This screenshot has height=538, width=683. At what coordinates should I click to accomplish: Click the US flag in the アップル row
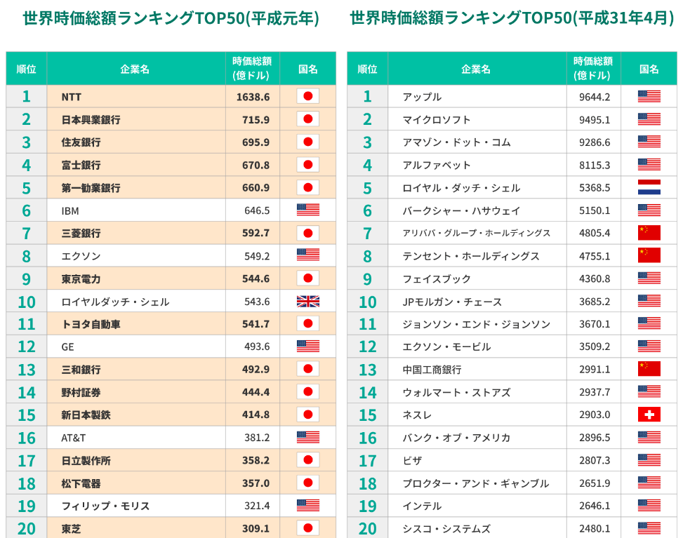pyautogui.click(x=649, y=96)
